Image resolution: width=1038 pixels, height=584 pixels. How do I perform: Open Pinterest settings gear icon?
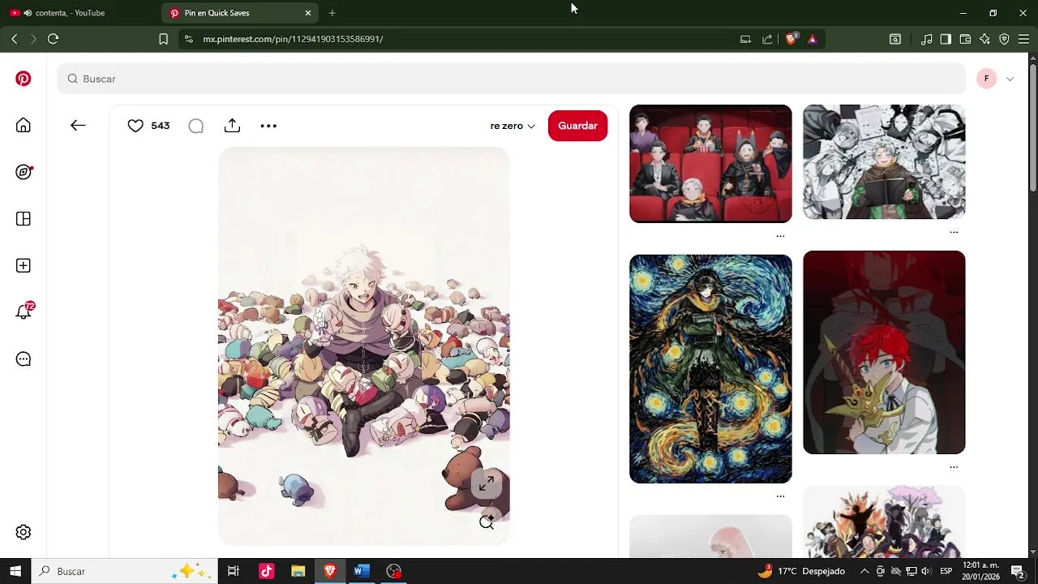coord(24,532)
